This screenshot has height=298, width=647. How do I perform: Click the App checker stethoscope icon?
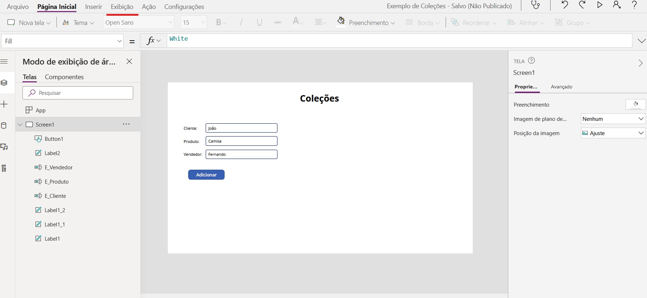tap(535, 5)
